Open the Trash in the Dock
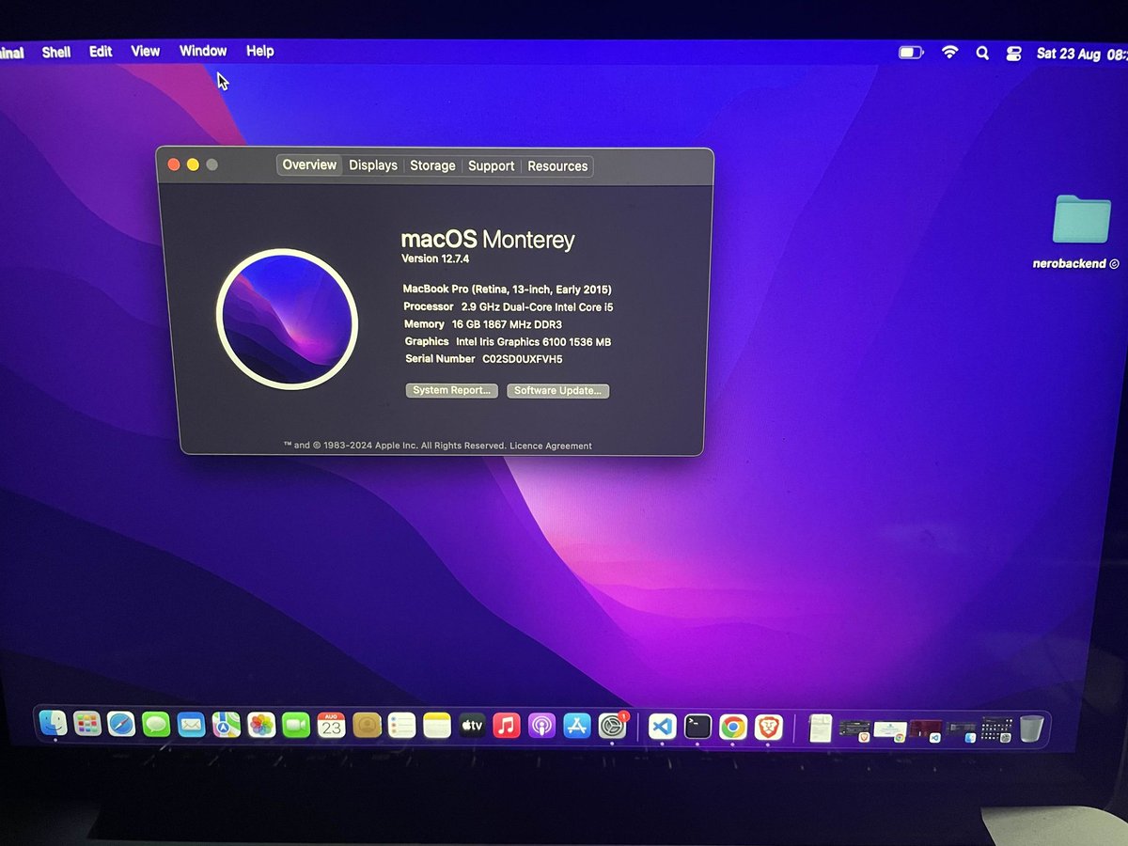Image resolution: width=1128 pixels, height=846 pixels. point(1031,728)
